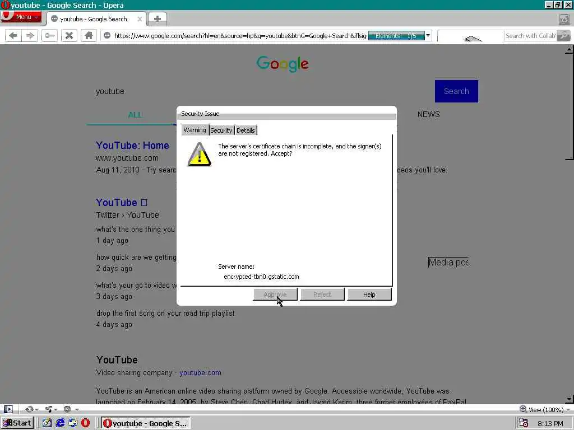
Task: Switch to the Warning tab in the Security Issue dialog
Action: (x=195, y=130)
